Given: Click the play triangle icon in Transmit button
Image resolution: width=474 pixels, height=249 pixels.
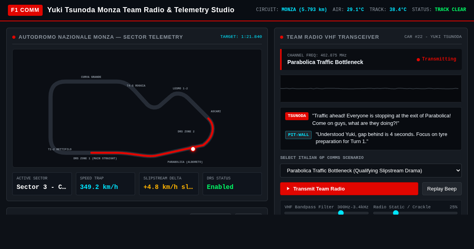Looking at the screenshot, I should 288,189.
